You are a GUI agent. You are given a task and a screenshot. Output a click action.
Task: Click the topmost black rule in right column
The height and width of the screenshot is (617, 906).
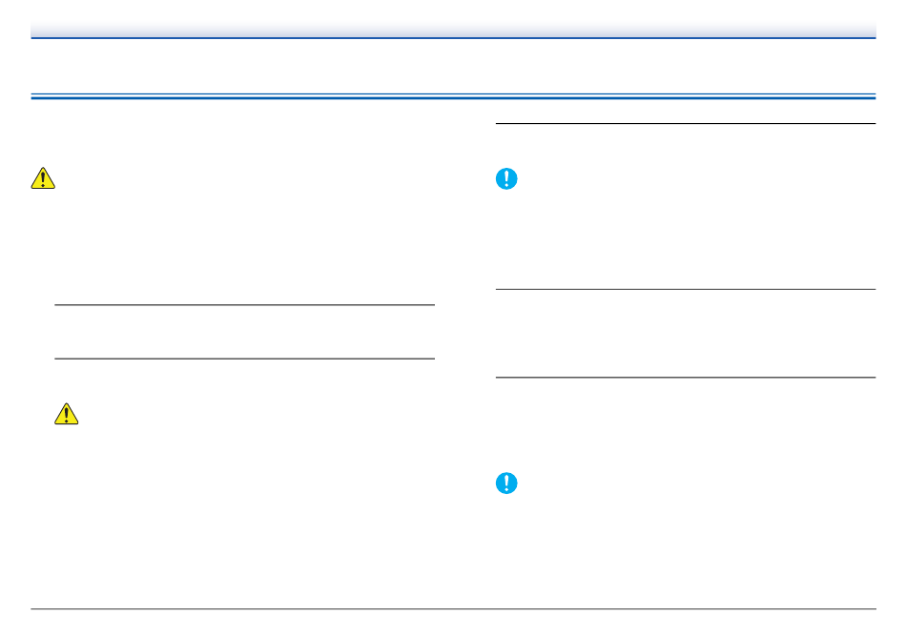coord(685,123)
